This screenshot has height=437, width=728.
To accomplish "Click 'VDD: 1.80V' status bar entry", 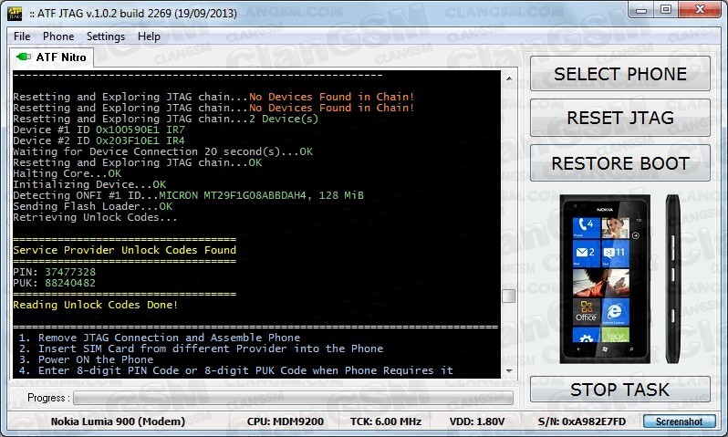I will (477, 421).
